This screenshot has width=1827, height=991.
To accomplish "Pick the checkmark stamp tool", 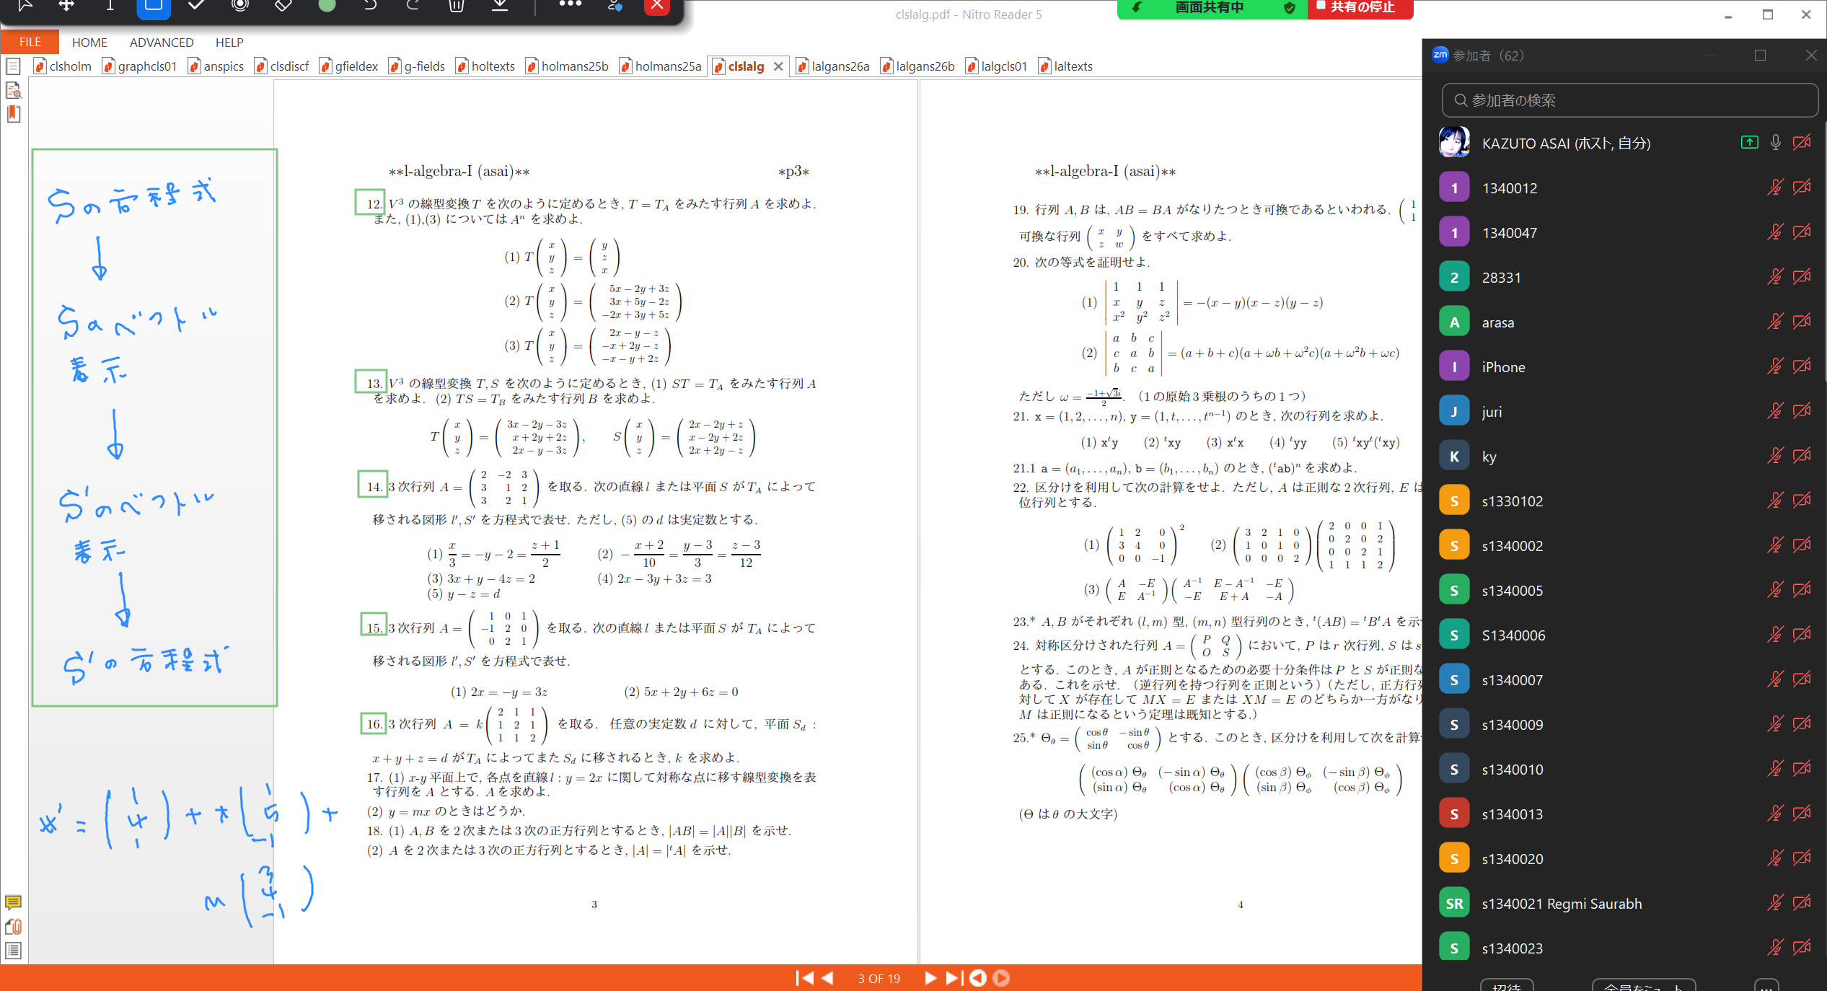I will click(x=196, y=6).
